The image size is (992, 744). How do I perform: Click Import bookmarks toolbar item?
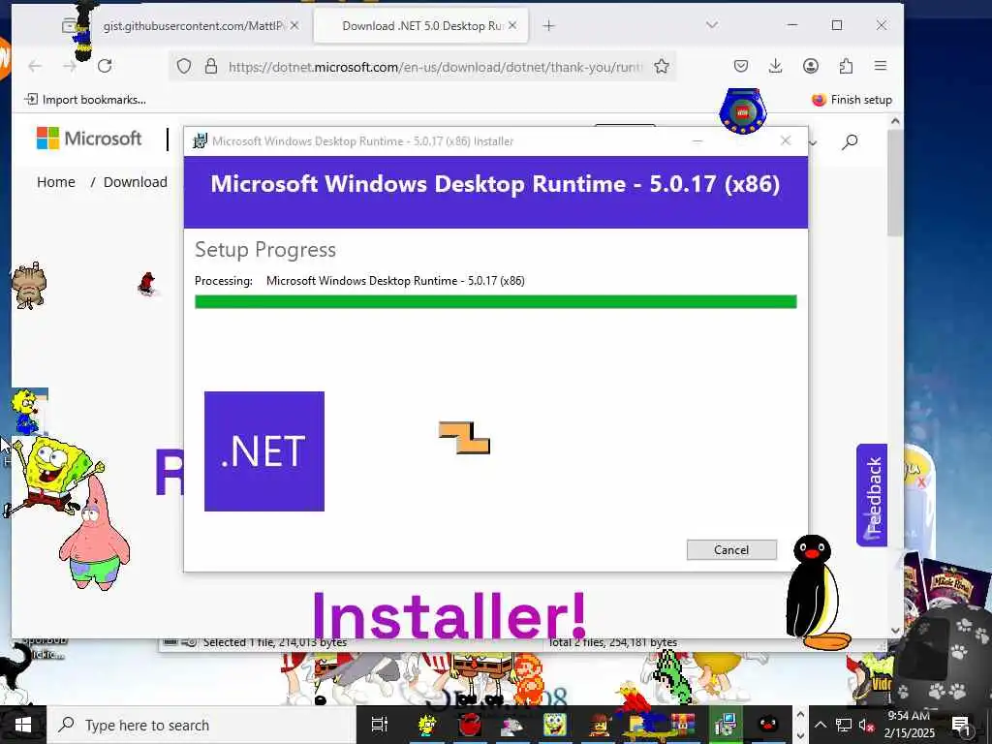coord(85,100)
